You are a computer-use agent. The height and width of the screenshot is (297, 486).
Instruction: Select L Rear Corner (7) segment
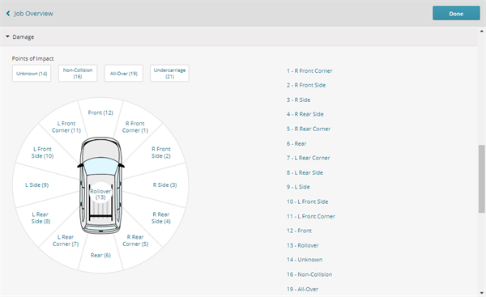click(66, 240)
